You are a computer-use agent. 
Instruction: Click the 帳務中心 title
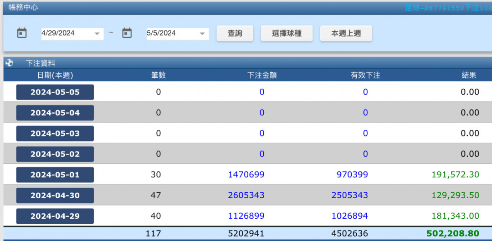pyautogui.click(x=24, y=8)
